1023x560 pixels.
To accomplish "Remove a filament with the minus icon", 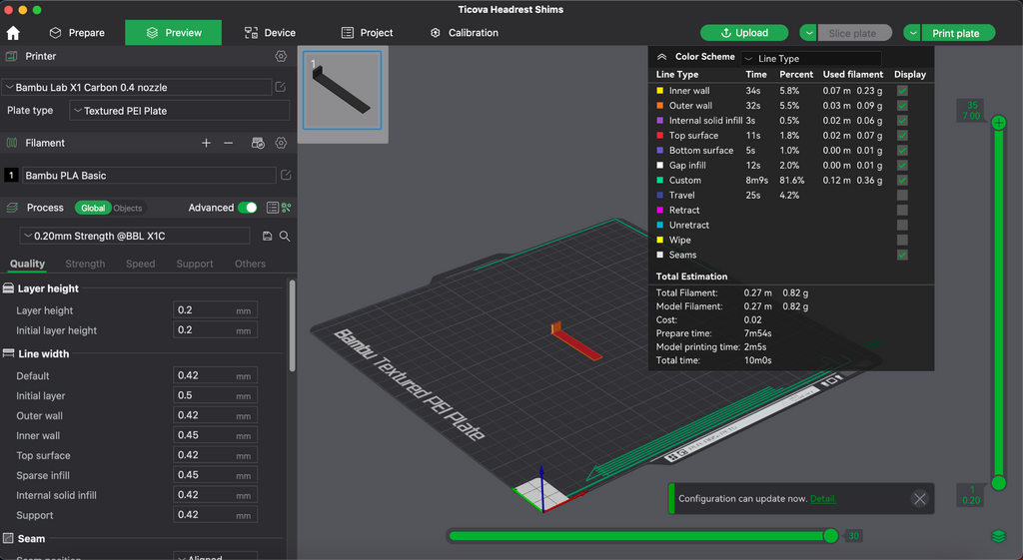I will 229,143.
